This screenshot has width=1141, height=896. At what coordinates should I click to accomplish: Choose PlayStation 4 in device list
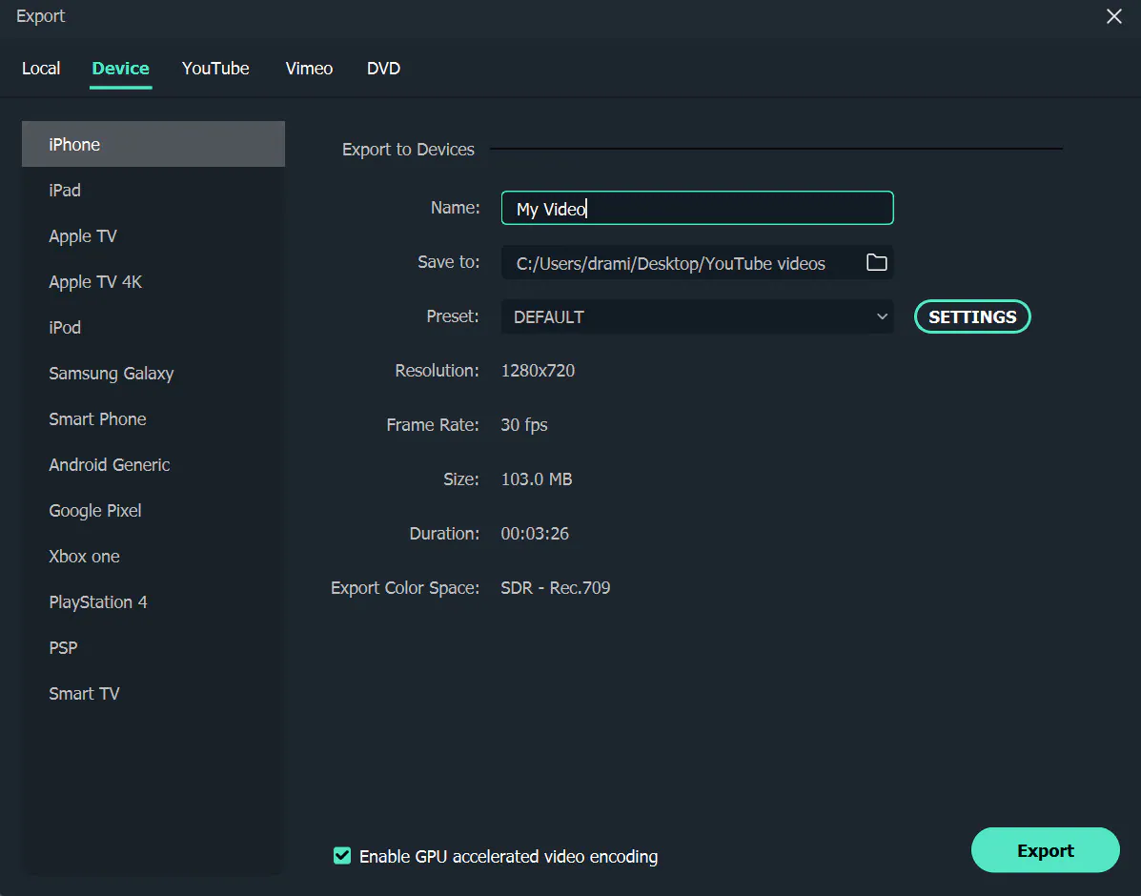(98, 602)
